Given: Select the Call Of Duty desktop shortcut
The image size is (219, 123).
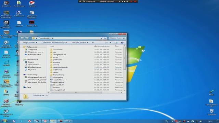Looking at the screenshot, I should (6, 24).
